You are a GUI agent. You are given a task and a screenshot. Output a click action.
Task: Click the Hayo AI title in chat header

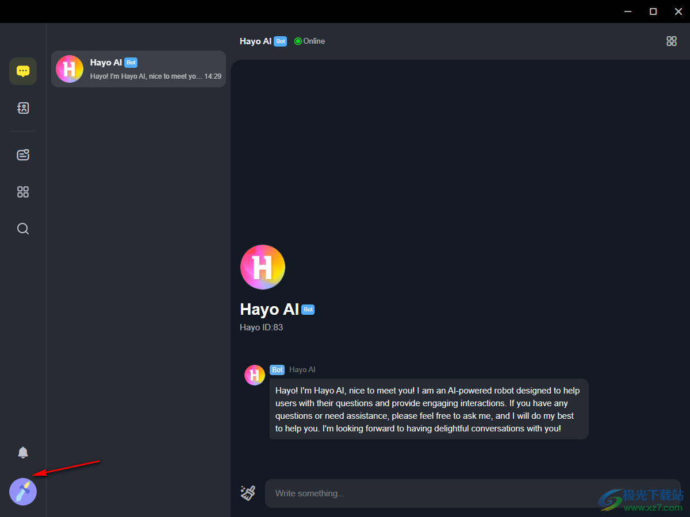pos(255,41)
